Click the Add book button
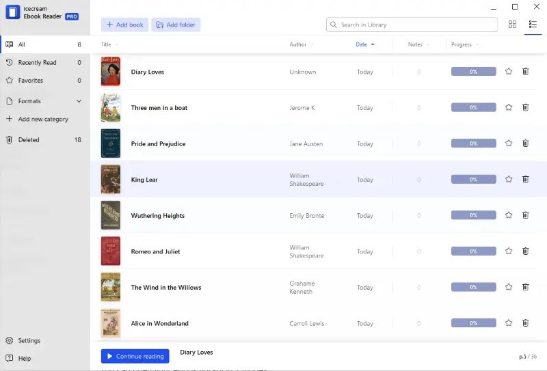Screen dimensions: 547x371 125,25
